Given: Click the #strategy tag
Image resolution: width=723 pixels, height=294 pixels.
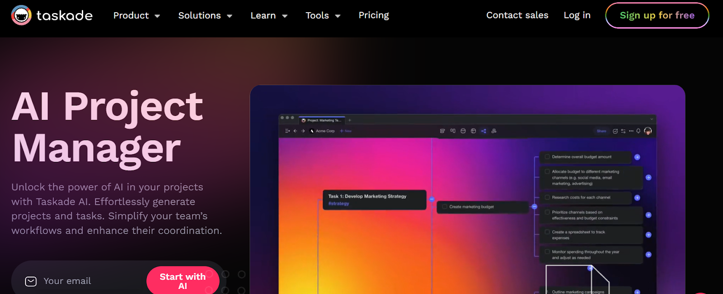Looking at the screenshot, I should [338, 204].
